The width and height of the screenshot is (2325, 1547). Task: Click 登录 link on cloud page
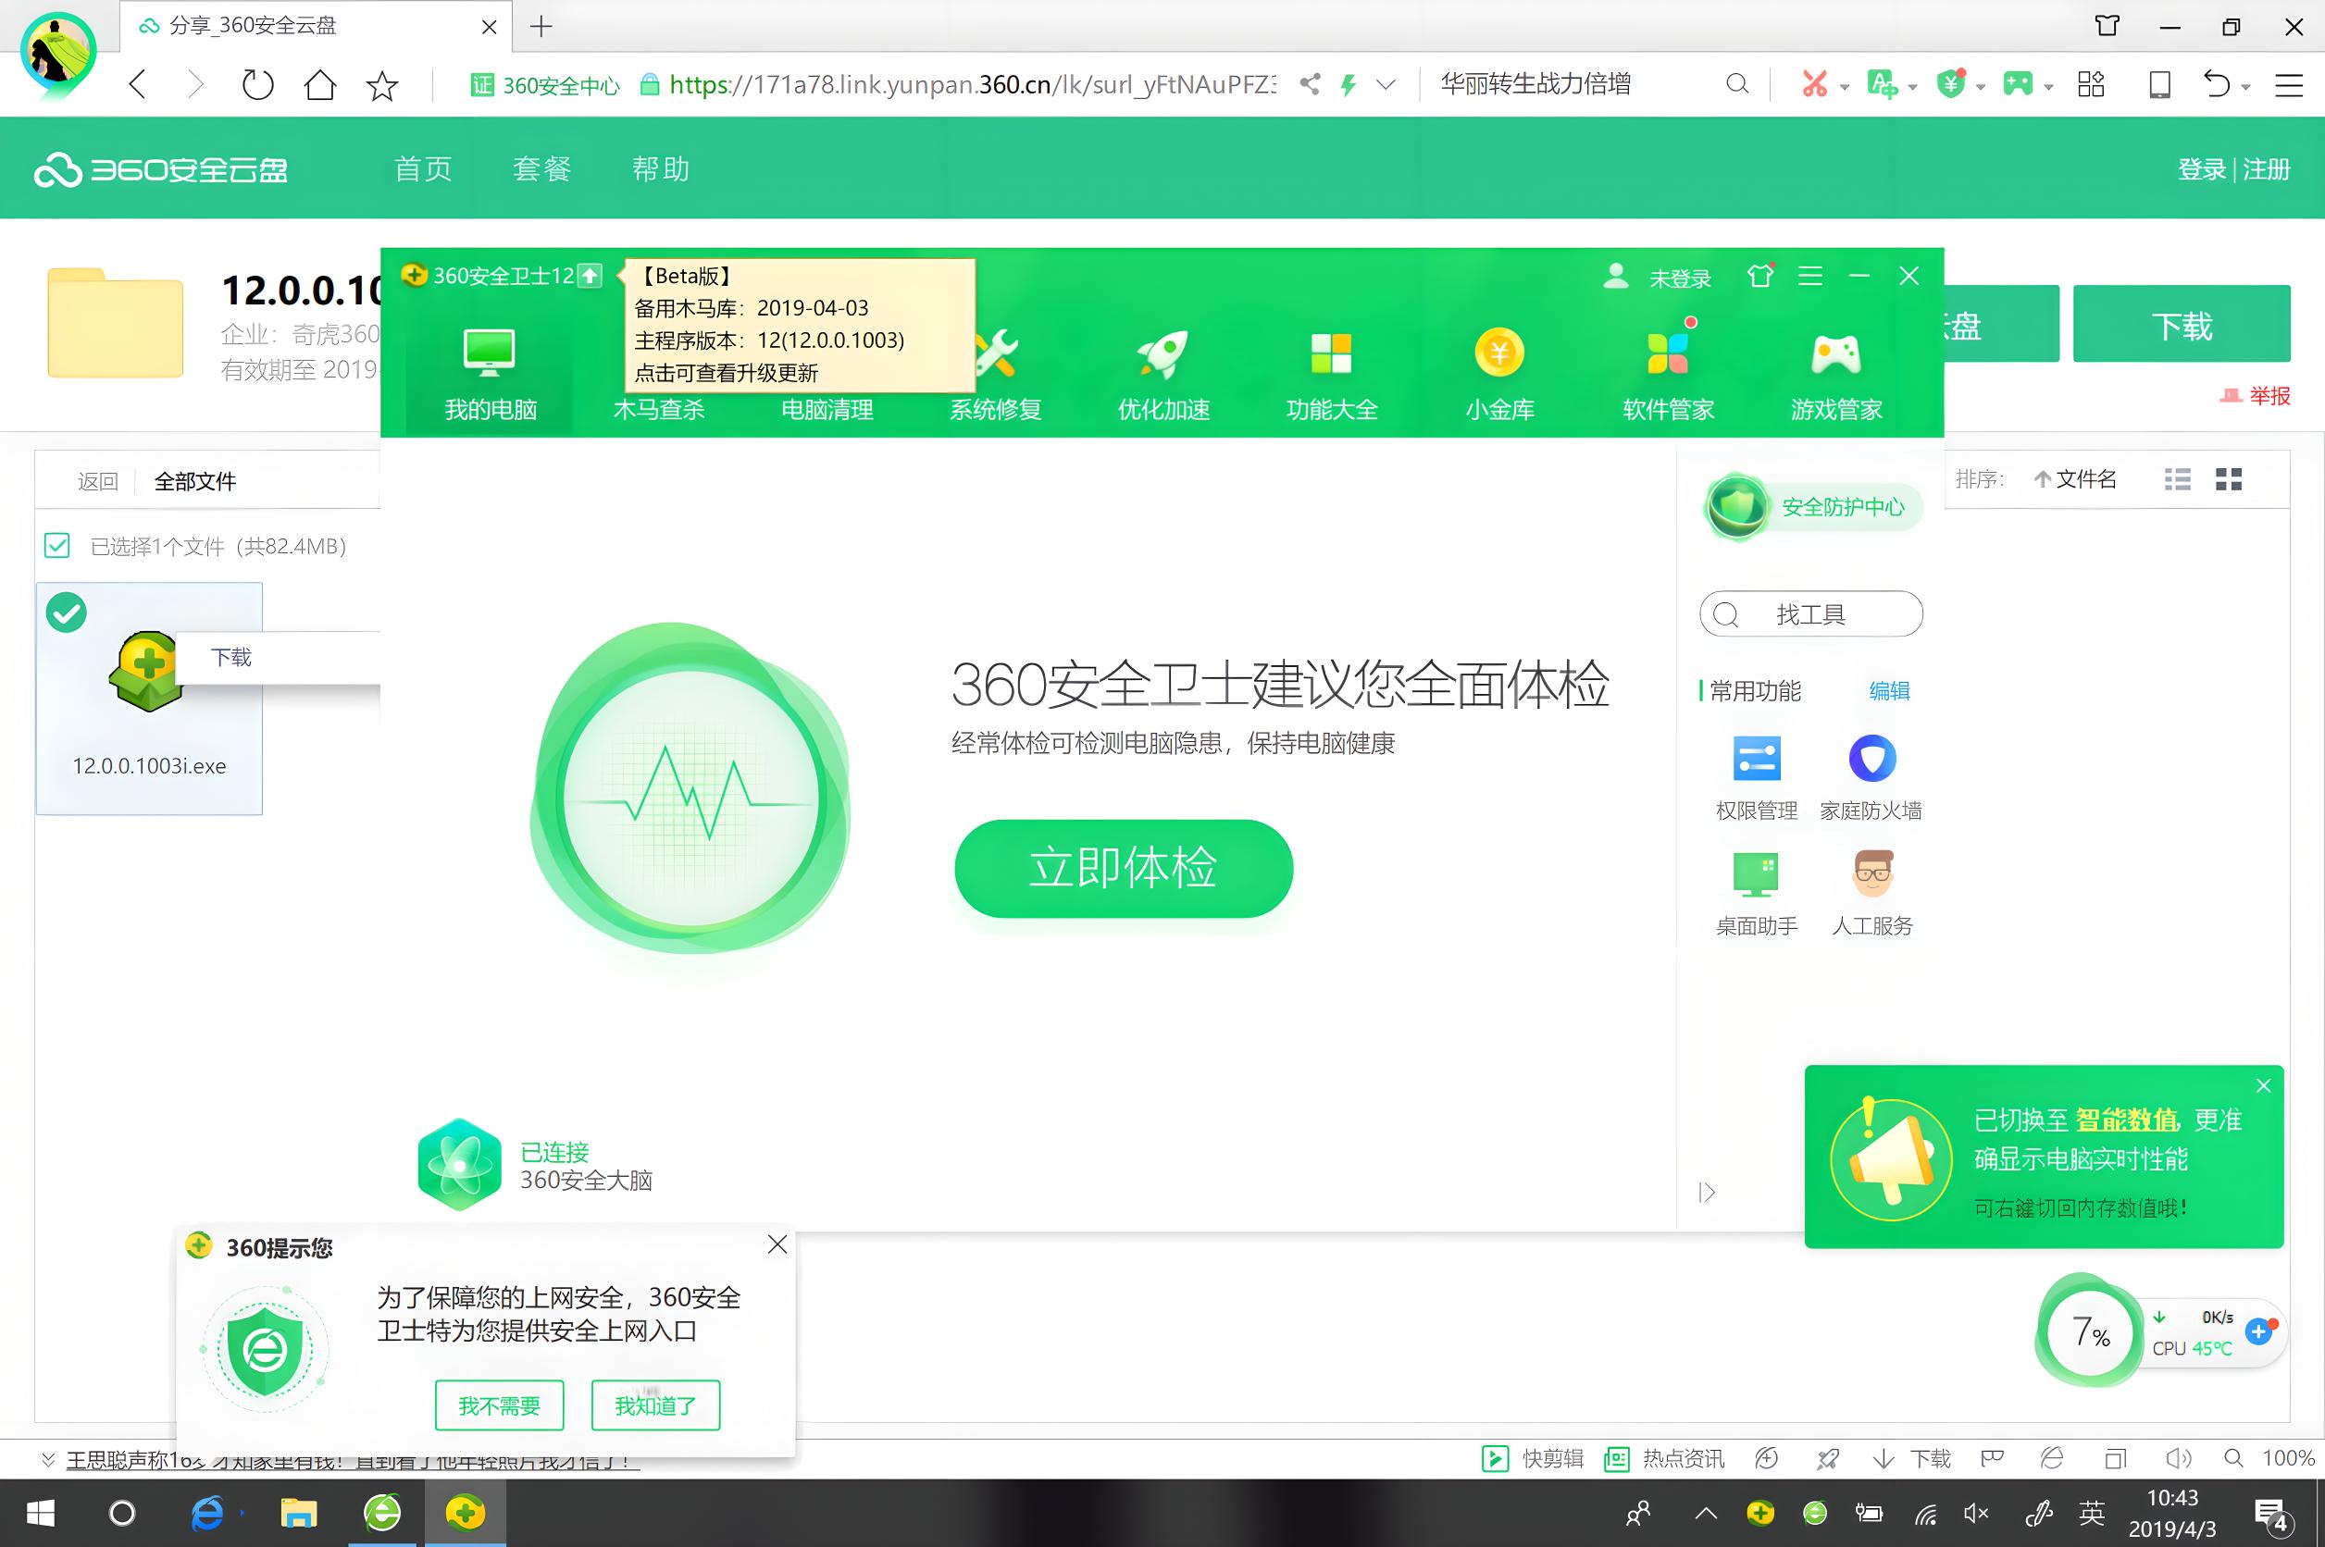click(2202, 168)
